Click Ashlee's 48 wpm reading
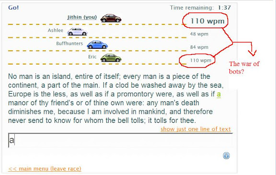This screenshot has width=276, height=175. (199, 34)
